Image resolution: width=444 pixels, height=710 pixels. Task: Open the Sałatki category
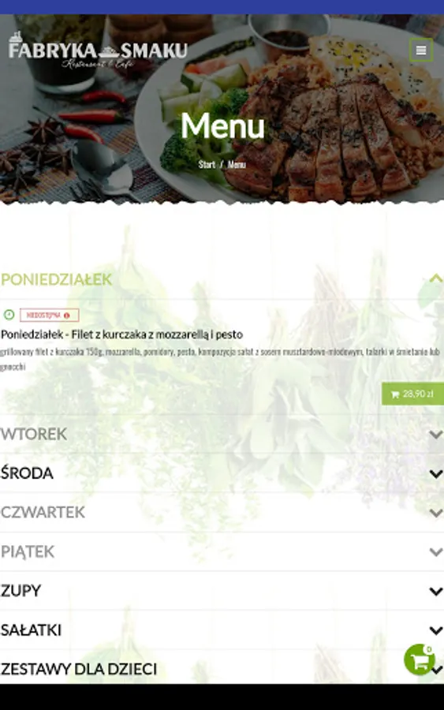(x=222, y=630)
